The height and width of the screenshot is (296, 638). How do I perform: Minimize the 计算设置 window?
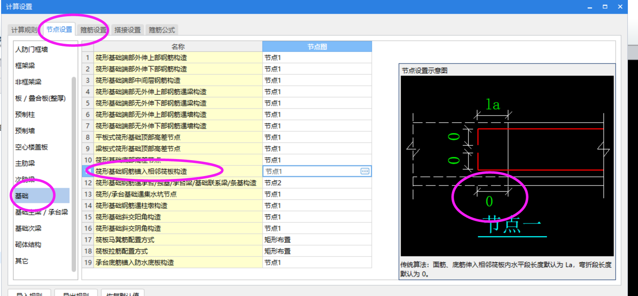(590, 7)
